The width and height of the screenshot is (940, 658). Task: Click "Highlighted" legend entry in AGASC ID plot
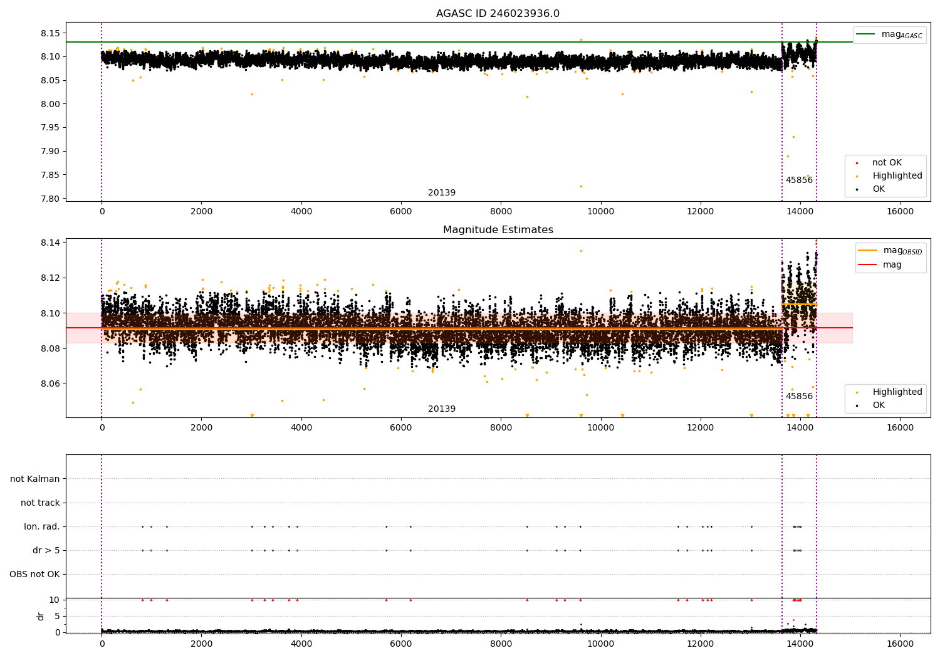pos(889,176)
